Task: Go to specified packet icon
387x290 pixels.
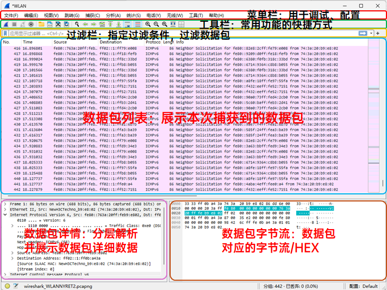Action: [x=102, y=24]
